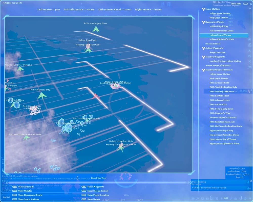Toggle Show Player Location
Image resolution: width=253 pixels, height=202 pixels.
[x=84, y=195]
